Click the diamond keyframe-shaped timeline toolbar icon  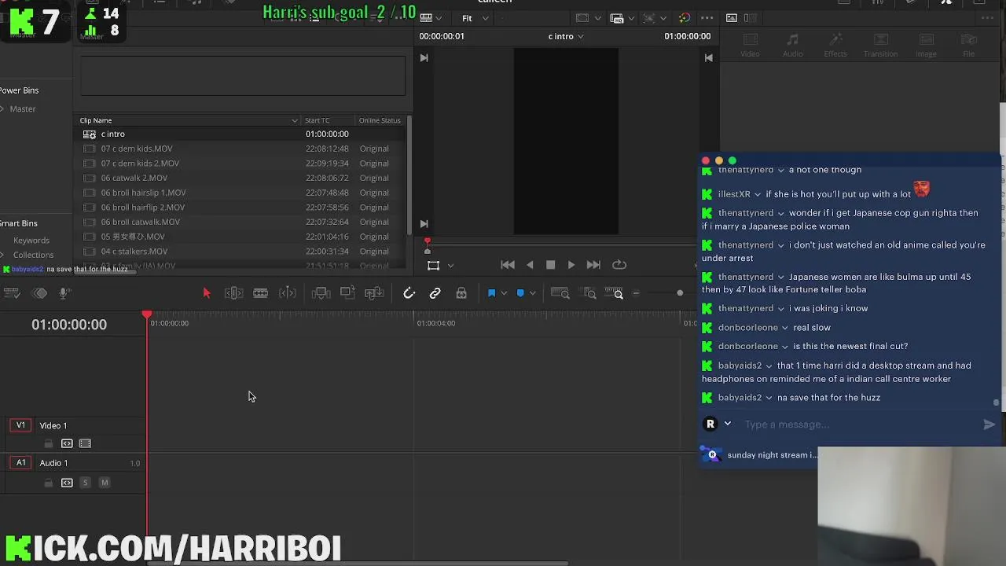[39, 293]
